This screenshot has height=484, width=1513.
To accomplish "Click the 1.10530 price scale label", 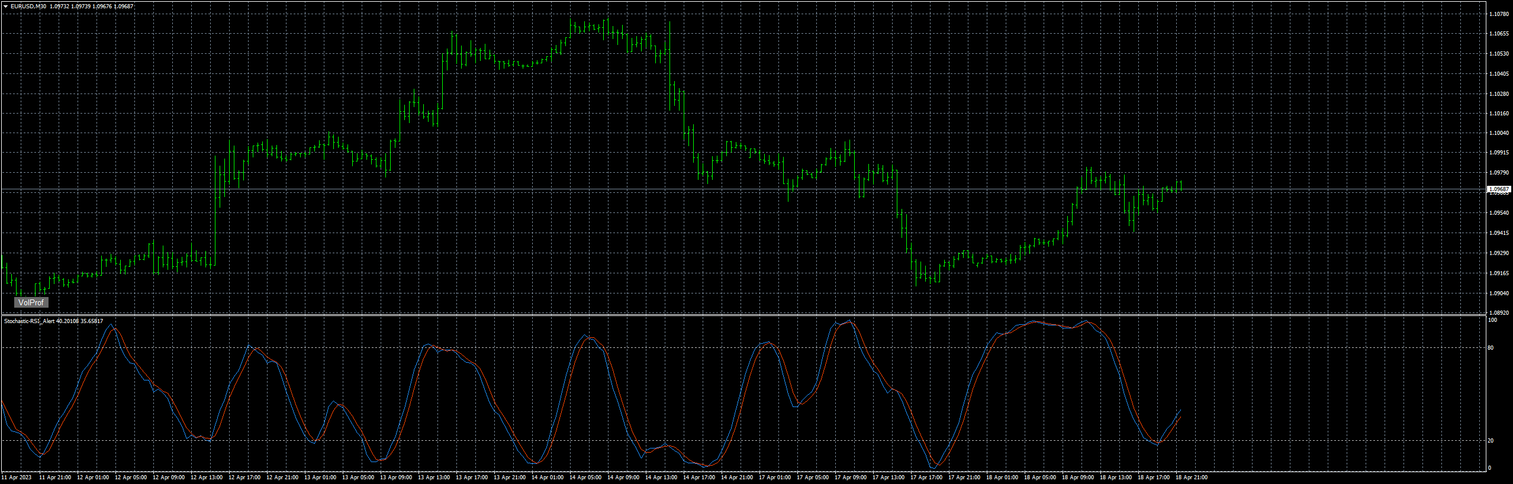I will [x=1499, y=54].
